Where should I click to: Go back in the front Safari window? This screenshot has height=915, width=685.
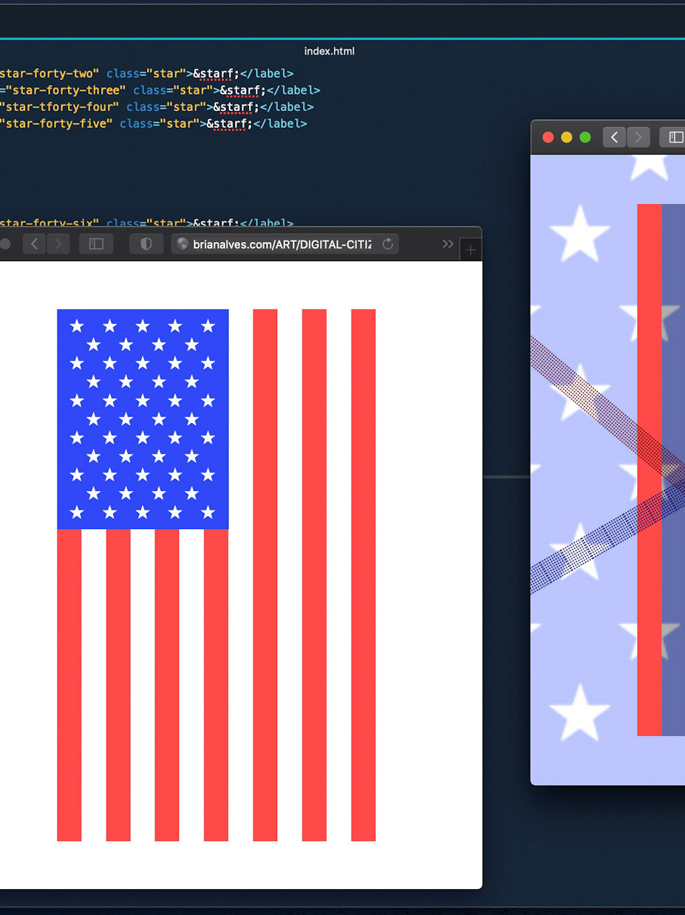pyautogui.click(x=34, y=244)
